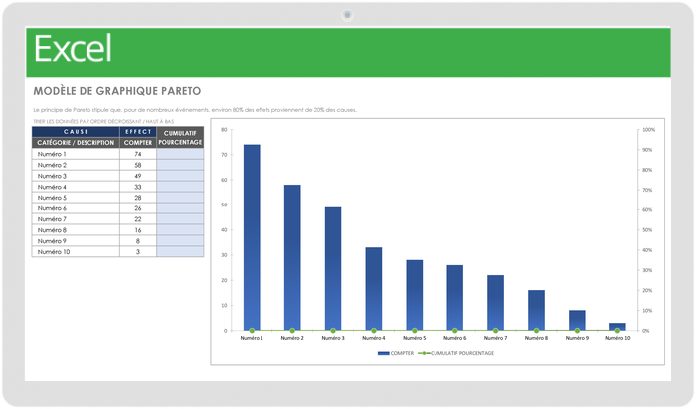
Task: Select the Numéro 5 table cell
Action: 76,198
